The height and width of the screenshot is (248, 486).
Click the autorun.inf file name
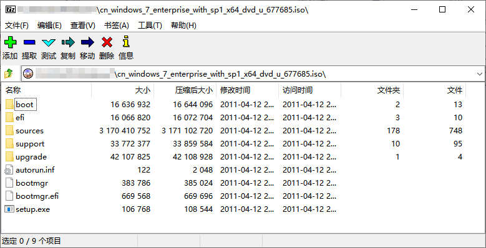coord(35,169)
